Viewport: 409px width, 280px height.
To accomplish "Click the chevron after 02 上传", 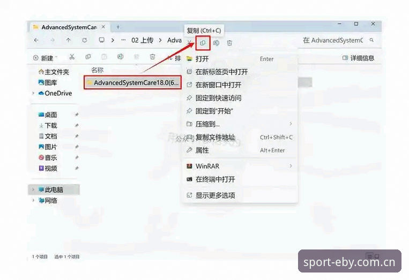I will coord(160,40).
